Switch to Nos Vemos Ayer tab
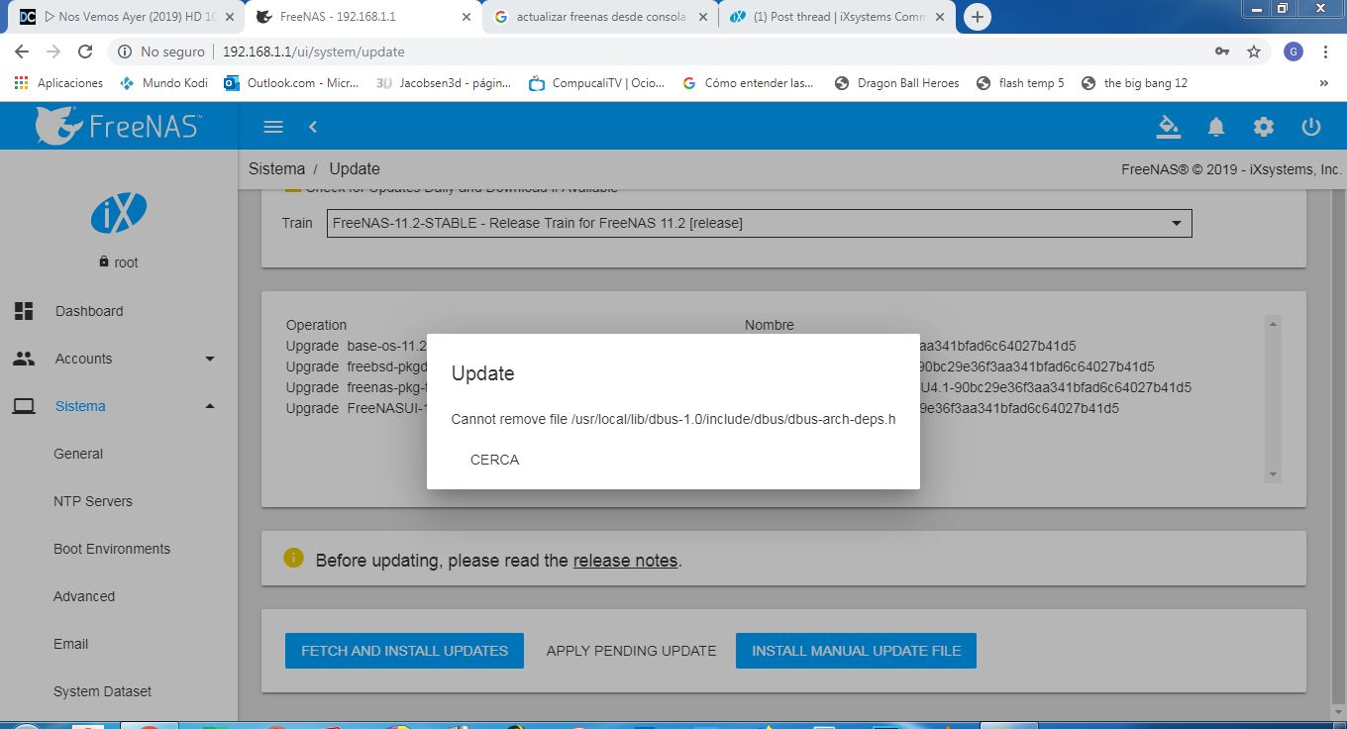This screenshot has width=1347, height=729. pos(125,17)
